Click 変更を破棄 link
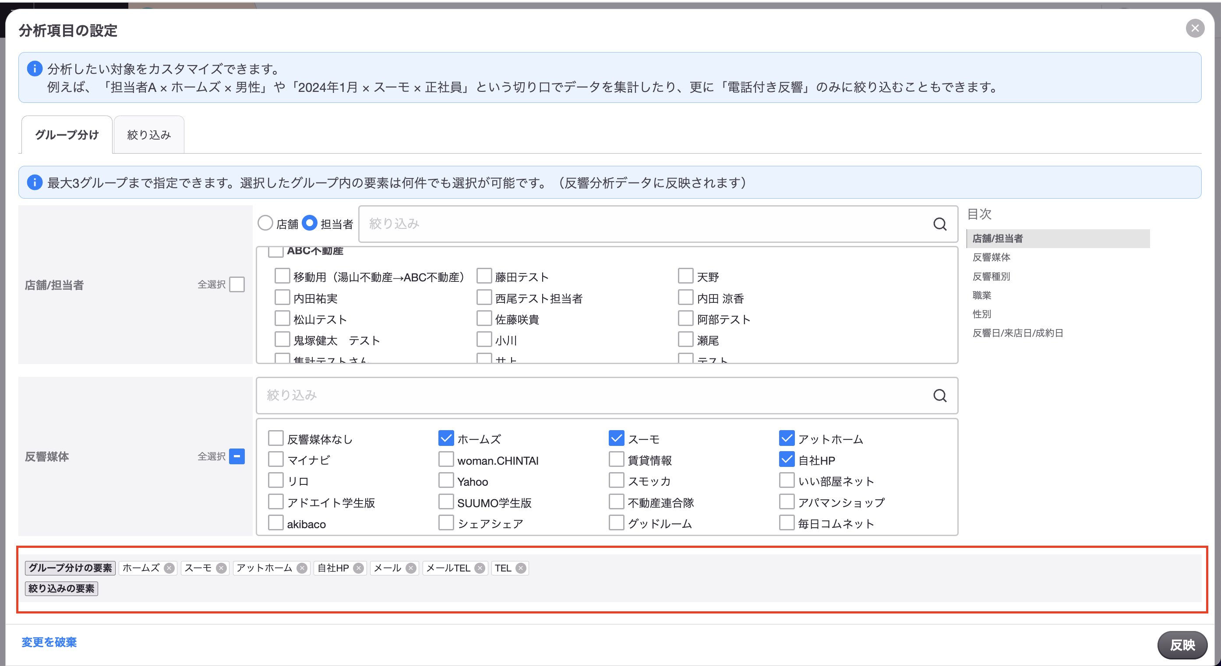 [49, 642]
